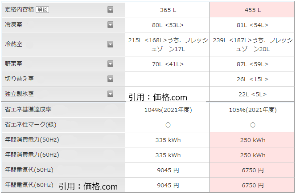Image resolution: width=296 pixels, height=194 pixels.
Task: Select the 省エネ基準達成率 row label
Action: tap(28, 110)
